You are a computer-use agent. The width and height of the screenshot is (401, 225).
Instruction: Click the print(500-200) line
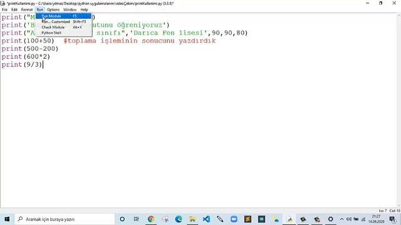coord(30,49)
